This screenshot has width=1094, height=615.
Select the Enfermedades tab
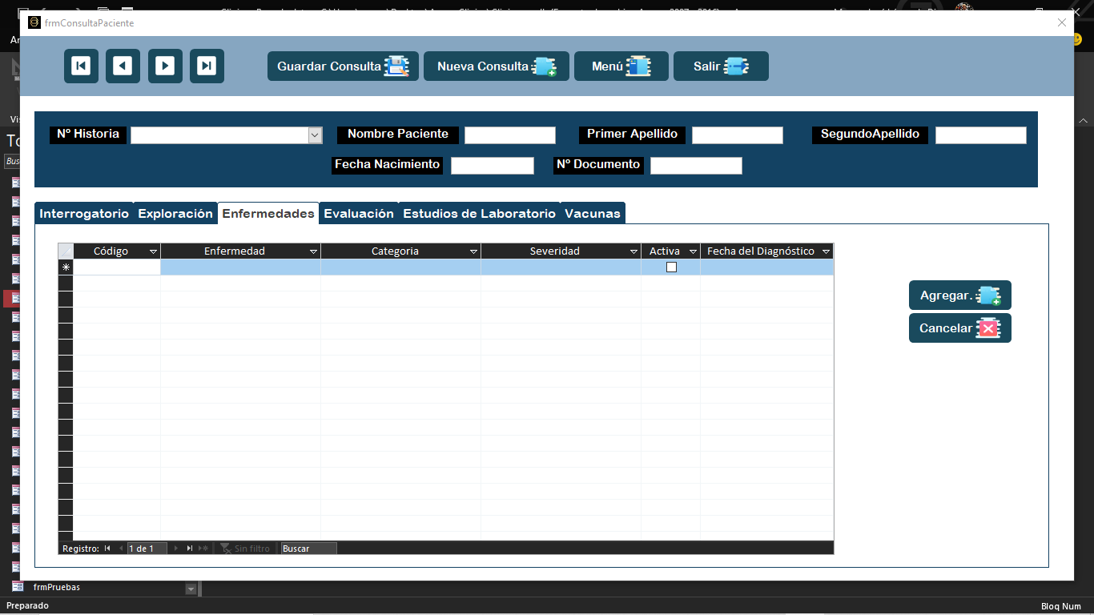(x=268, y=214)
